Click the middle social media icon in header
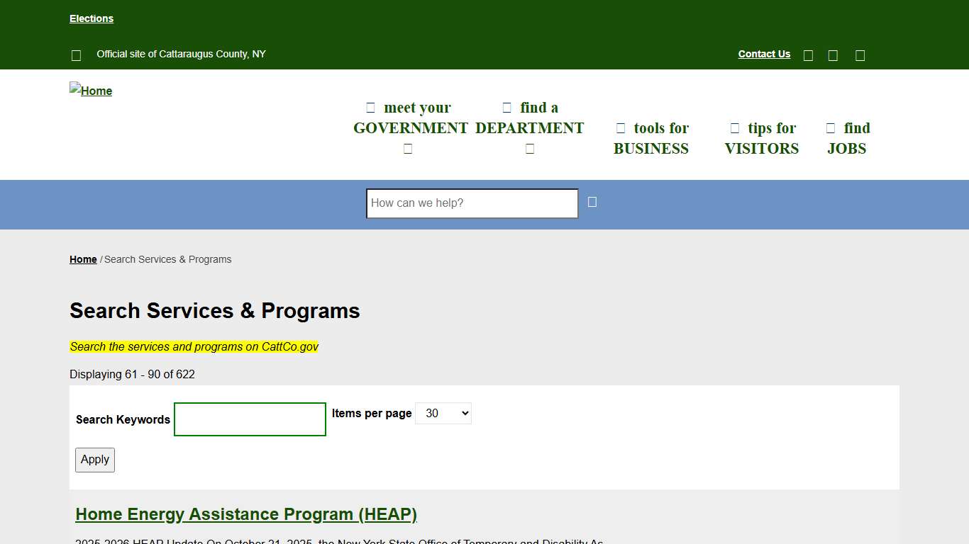Screen dimensions: 969x544 (x=832, y=55)
